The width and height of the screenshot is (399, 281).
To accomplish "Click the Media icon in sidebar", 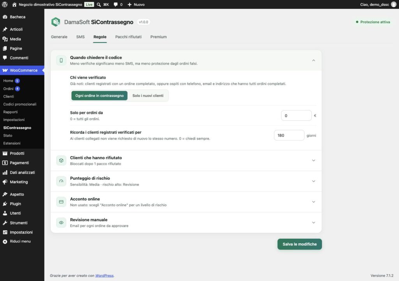I will pyautogui.click(x=5, y=39).
